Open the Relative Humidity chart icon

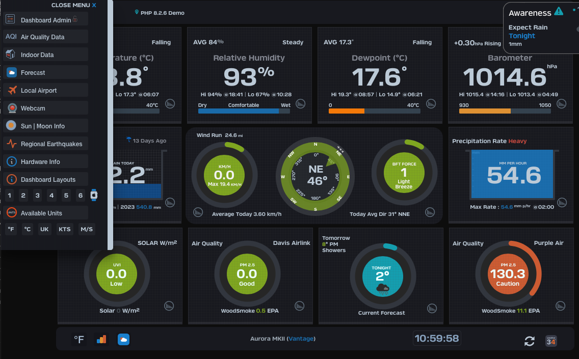[301, 103]
